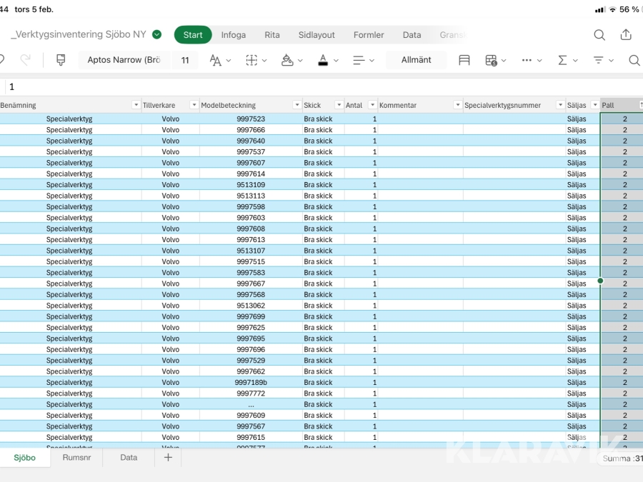The height and width of the screenshot is (482, 643).
Task: Click the font size field showing 11
Action: click(185, 60)
